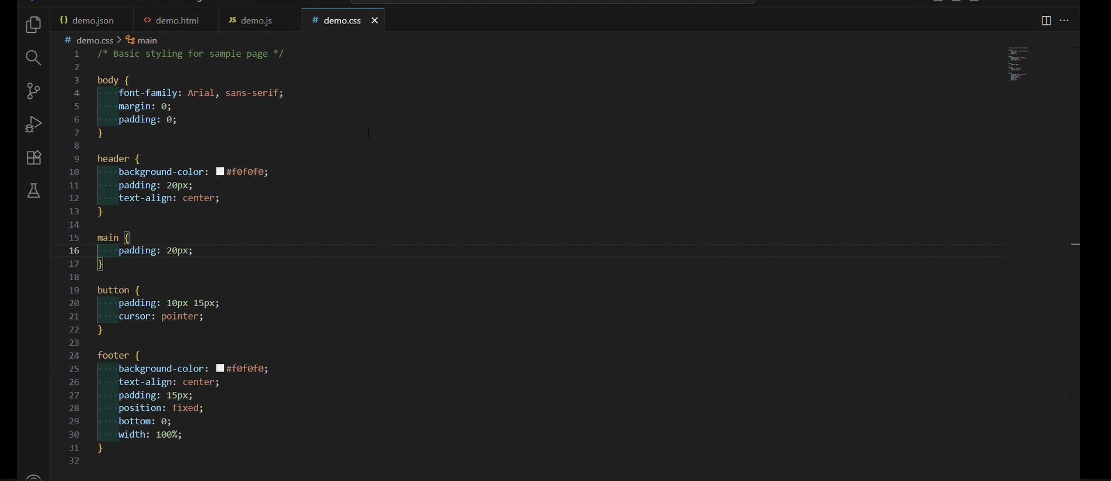Image resolution: width=1111 pixels, height=481 pixels.
Task: Open header background-color #f0f0f0 swatch
Action: point(220,172)
